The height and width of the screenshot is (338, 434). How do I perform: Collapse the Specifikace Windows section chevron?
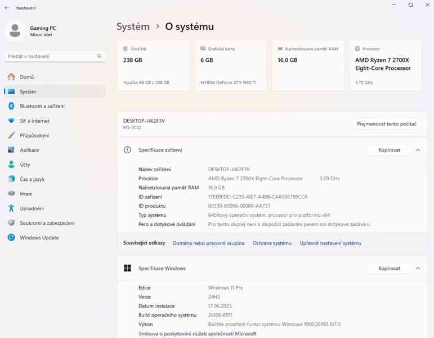[418, 269]
